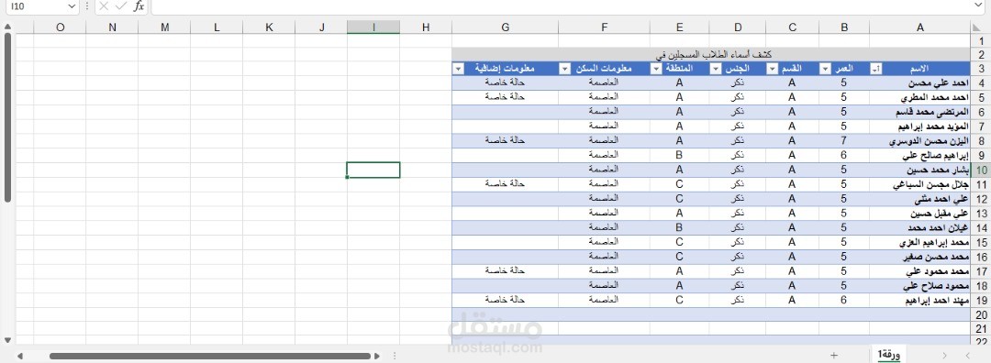The width and height of the screenshot is (991, 363).
Task: Click the name cell احمد علي محسن
Action: tap(919, 83)
